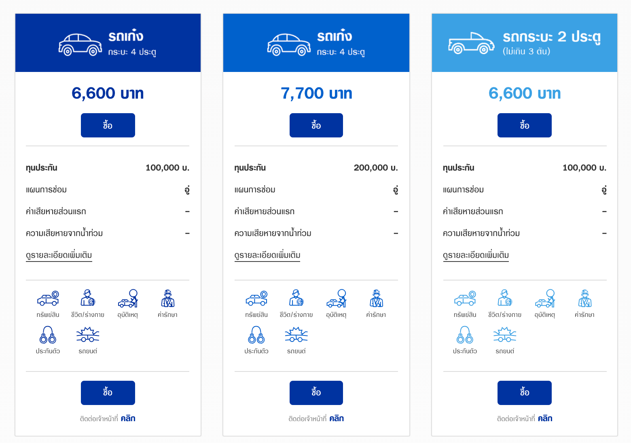The image size is (631, 443).
Task: Click the sedan icon in the dark-blue รถเก๋ง header
Action: (80, 44)
